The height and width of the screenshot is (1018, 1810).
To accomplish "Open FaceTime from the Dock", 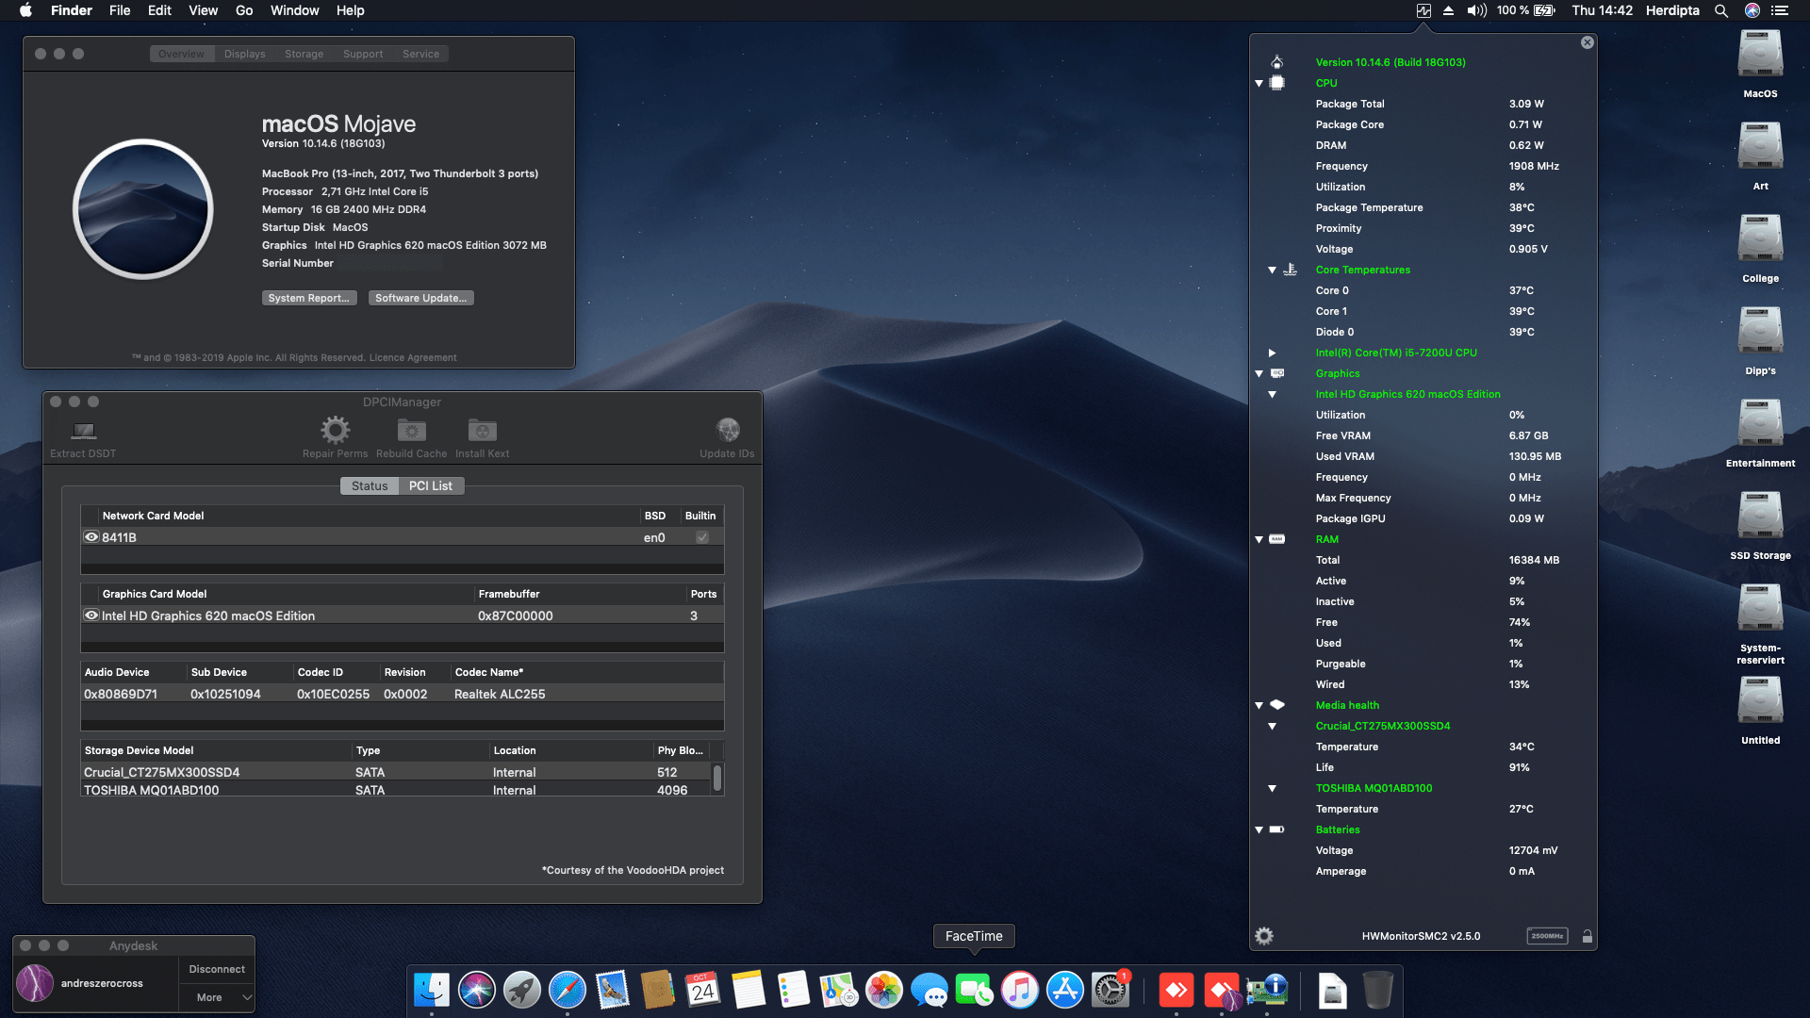I will [973, 990].
